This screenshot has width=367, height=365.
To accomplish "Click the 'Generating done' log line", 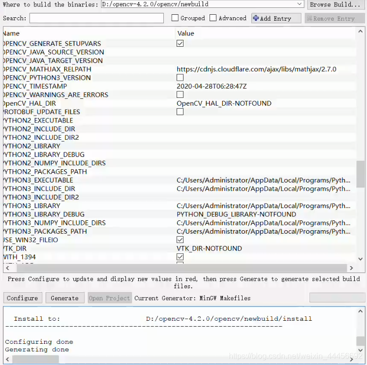I will pos(37,350).
